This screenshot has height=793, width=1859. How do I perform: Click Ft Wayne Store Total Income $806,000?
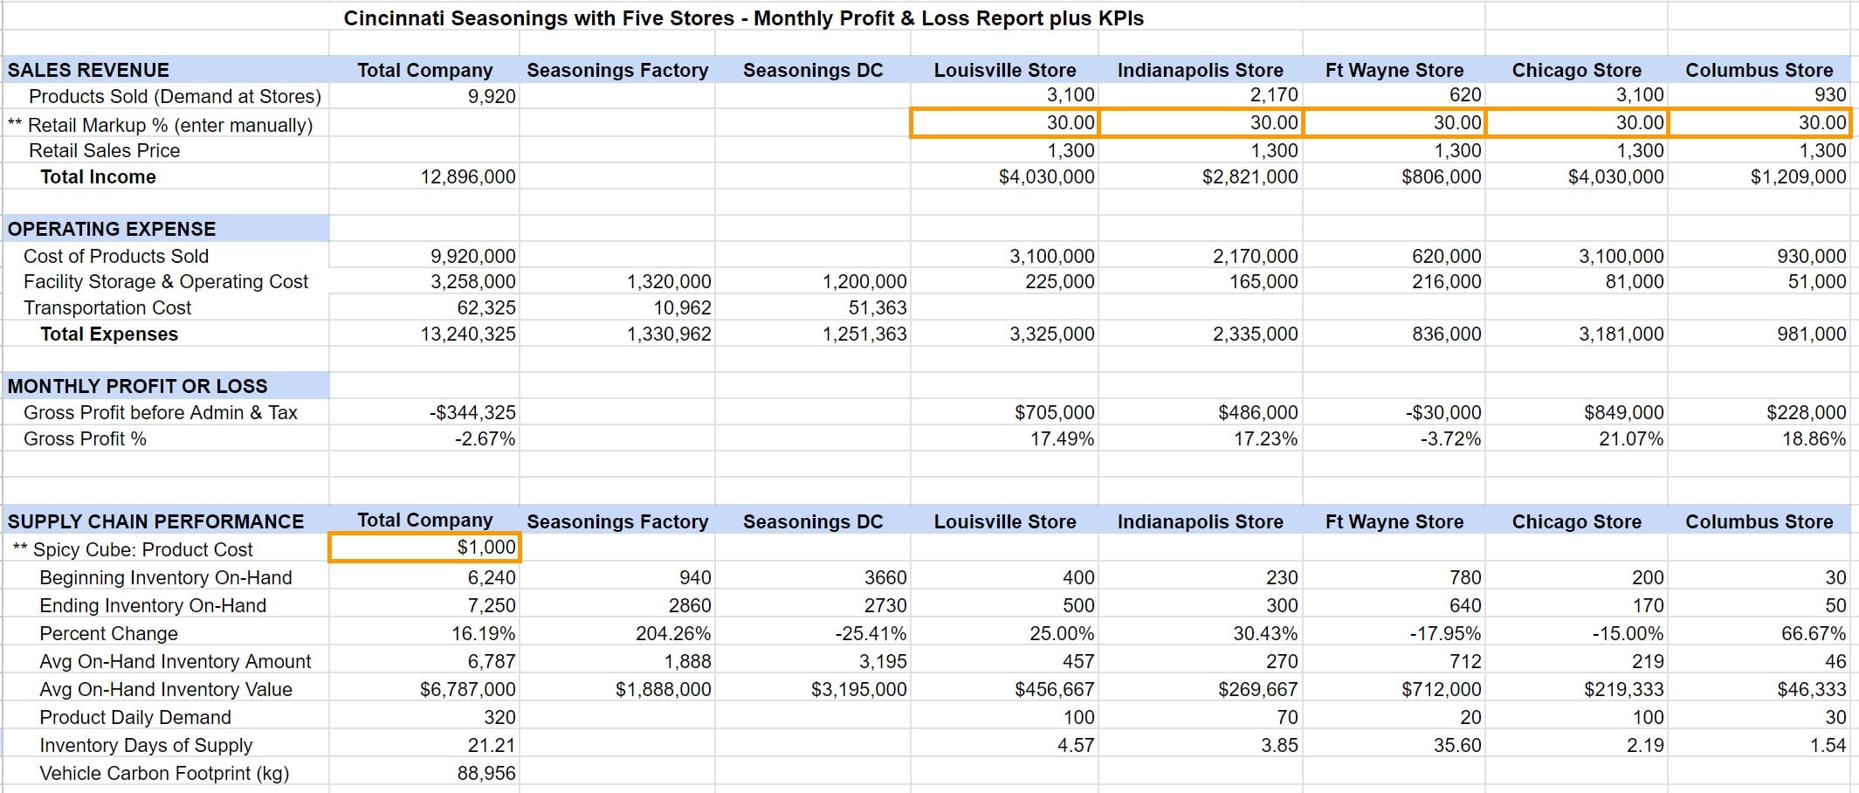click(x=1442, y=176)
